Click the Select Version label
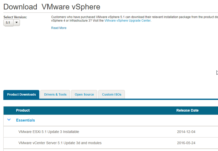The height and width of the screenshot is (151, 218). [15, 17]
